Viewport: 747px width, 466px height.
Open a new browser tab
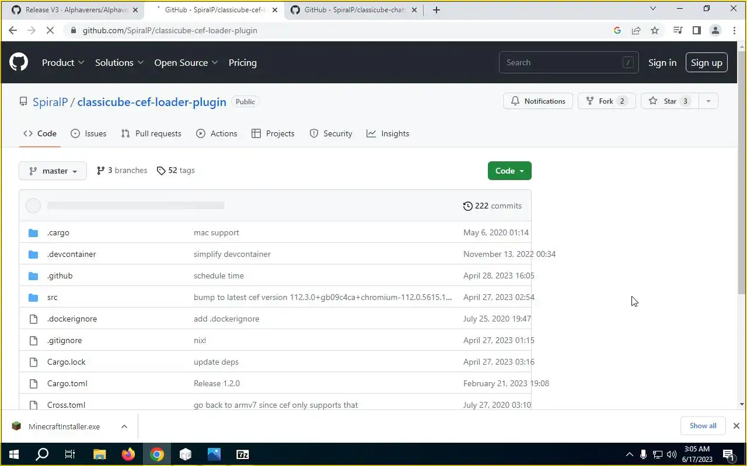(437, 10)
